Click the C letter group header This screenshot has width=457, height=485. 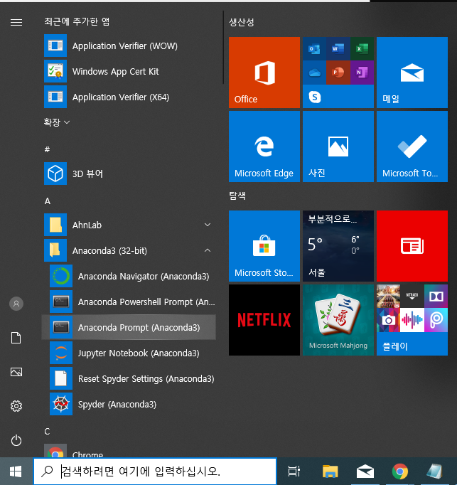click(47, 431)
